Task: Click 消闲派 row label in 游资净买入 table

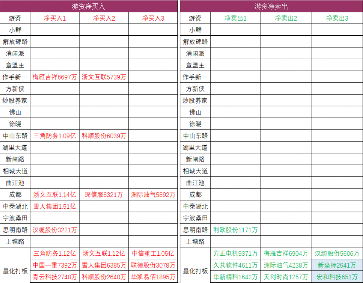Action: pos(15,53)
